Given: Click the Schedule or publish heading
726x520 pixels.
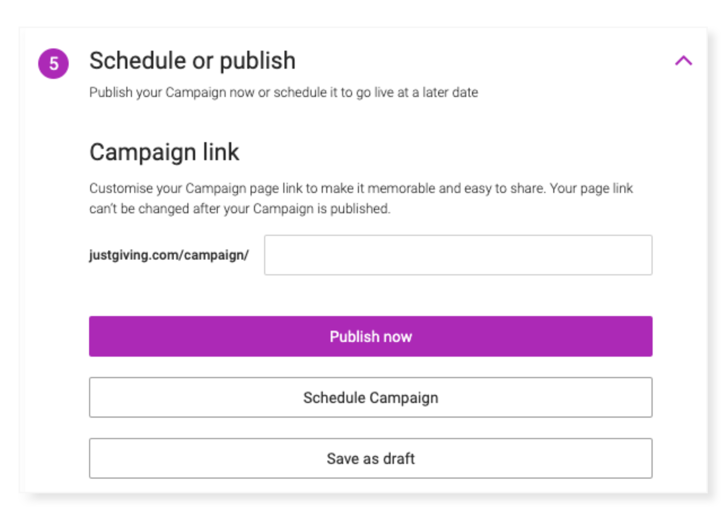Looking at the screenshot, I should pyautogui.click(x=192, y=61).
